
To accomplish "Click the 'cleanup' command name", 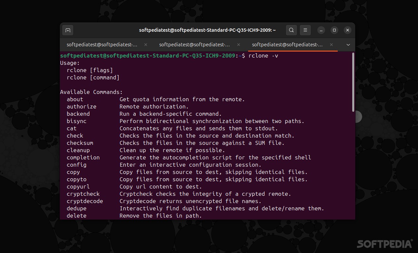I will 78,150.
